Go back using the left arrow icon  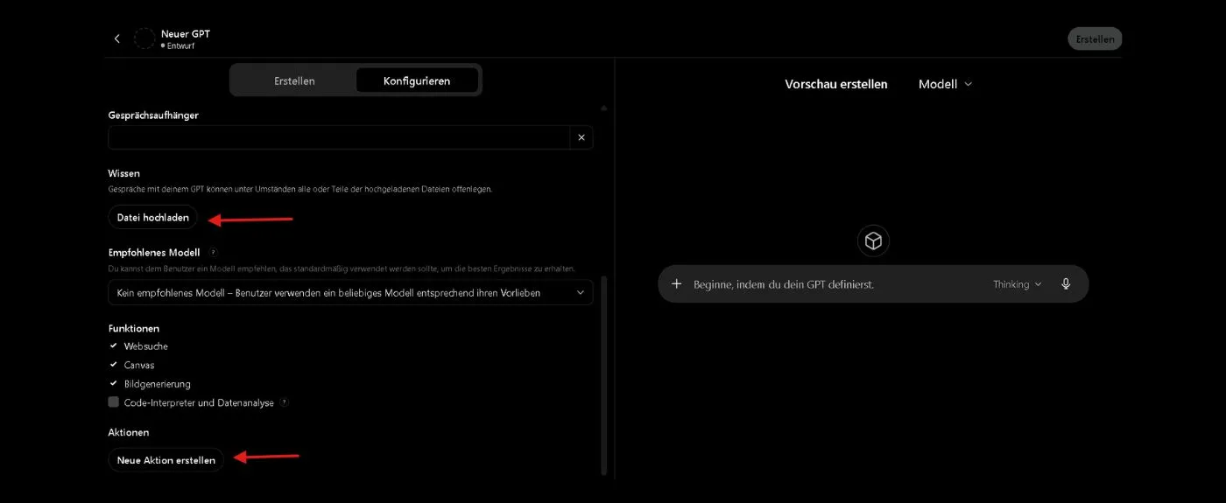(x=117, y=38)
